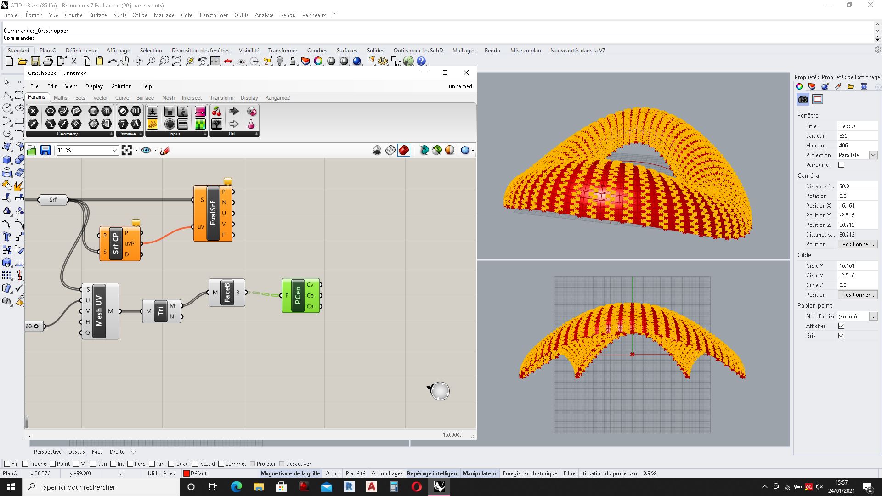Click the Position X value field
This screenshot has height=496, width=882.
pos(857,206)
